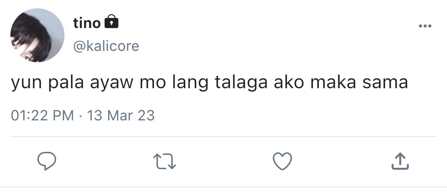Screen dimensions: 447x193
Task: Visit profile via display name tino
Action: (87, 23)
